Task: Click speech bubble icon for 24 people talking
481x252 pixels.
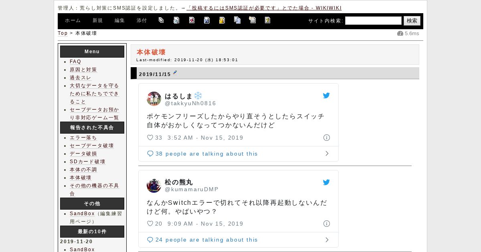Action: [x=150, y=240]
